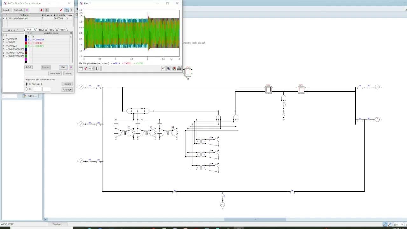The height and width of the screenshot is (229, 407).
Task: Click the Refresh button in PlotXY
Action: pyautogui.click(x=18, y=10)
